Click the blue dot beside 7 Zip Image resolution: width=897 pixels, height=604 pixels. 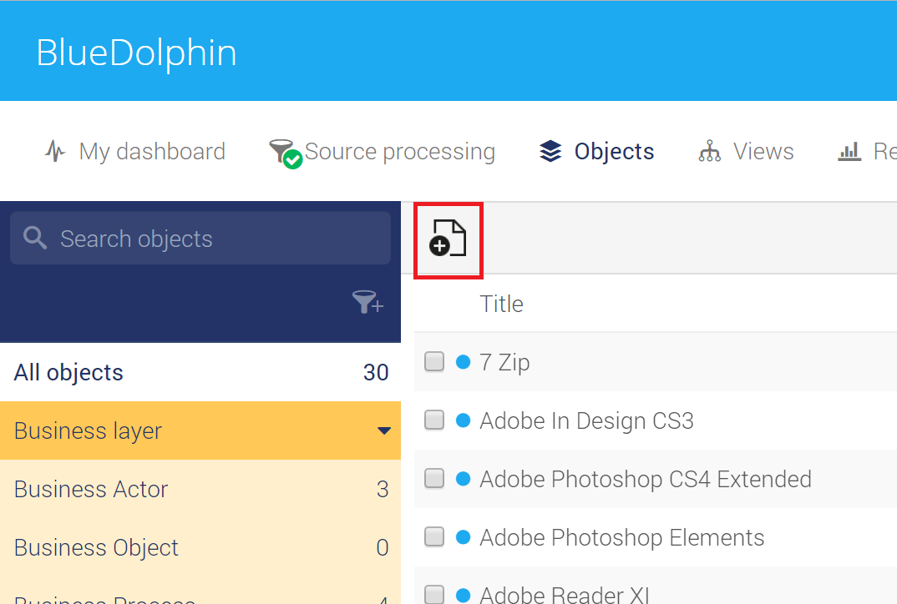463,362
